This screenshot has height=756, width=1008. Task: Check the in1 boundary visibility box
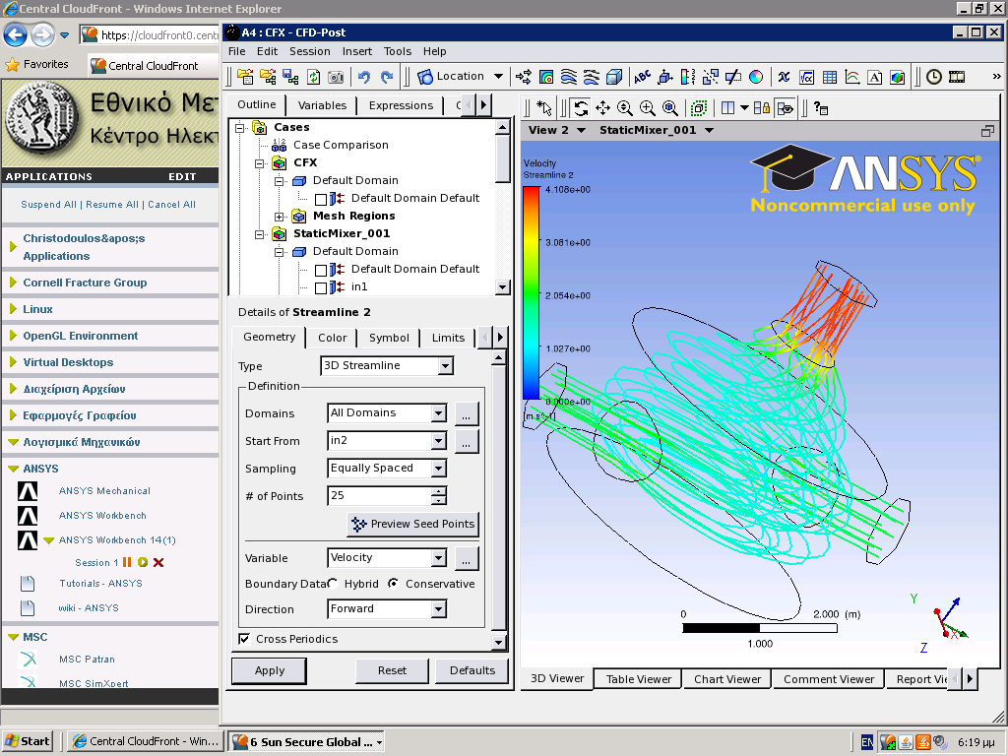(320, 287)
